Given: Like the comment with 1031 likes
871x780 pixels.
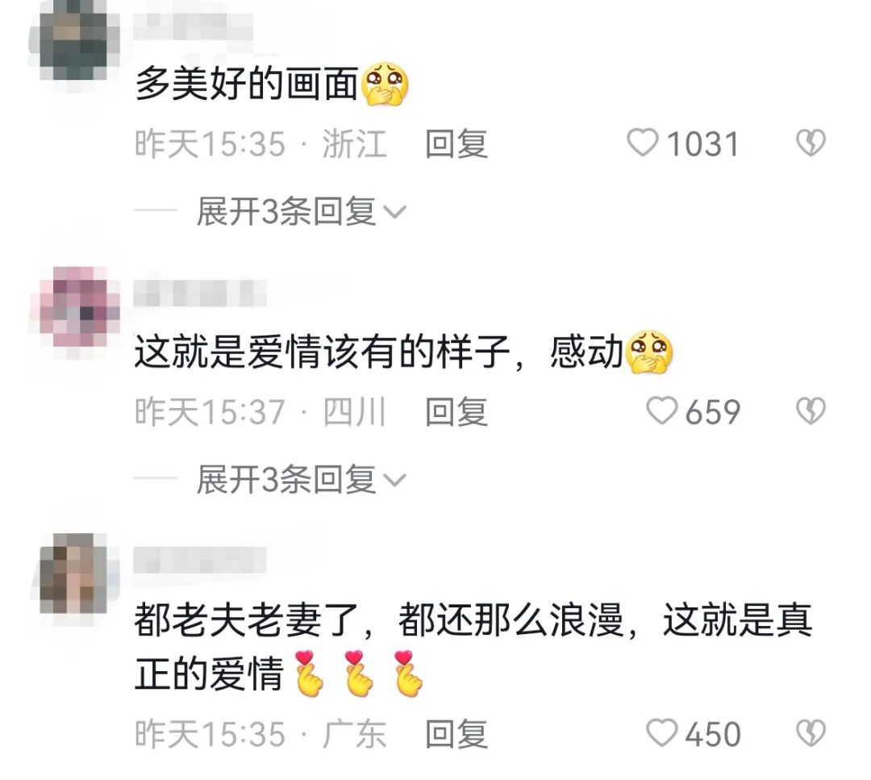Looking at the screenshot, I should tap(643, 143).
